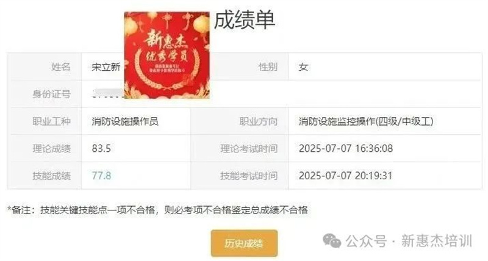Click the skill score 77.8
488x261 pixels.
(101, 176)
